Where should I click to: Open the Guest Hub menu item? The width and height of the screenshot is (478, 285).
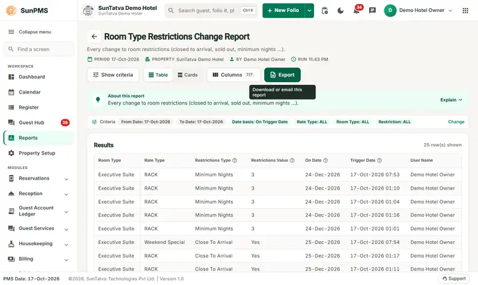[x=39, y=123]
